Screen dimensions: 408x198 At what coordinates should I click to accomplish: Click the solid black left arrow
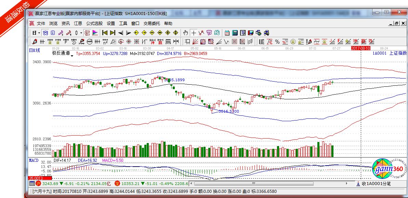[x=120, y=33]
